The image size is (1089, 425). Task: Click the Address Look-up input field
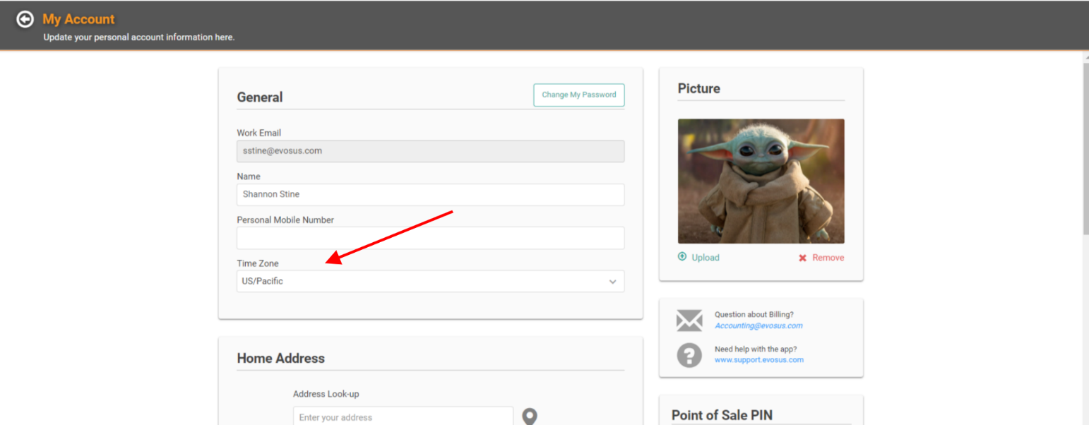click(403, 417)
